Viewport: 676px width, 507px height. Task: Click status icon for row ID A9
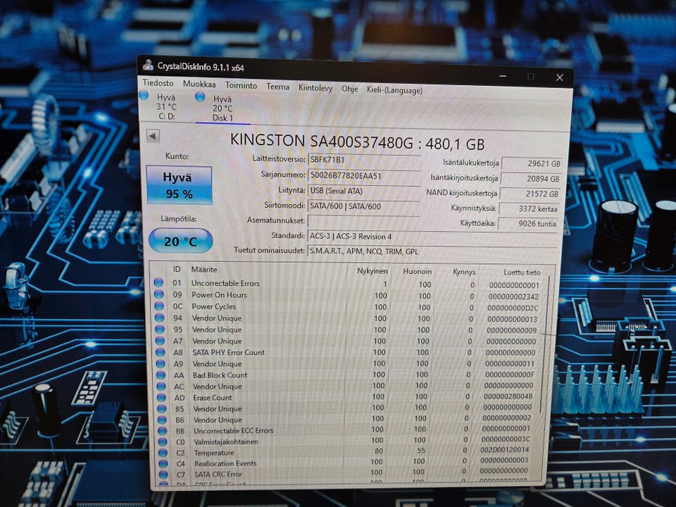click(161, 363)
